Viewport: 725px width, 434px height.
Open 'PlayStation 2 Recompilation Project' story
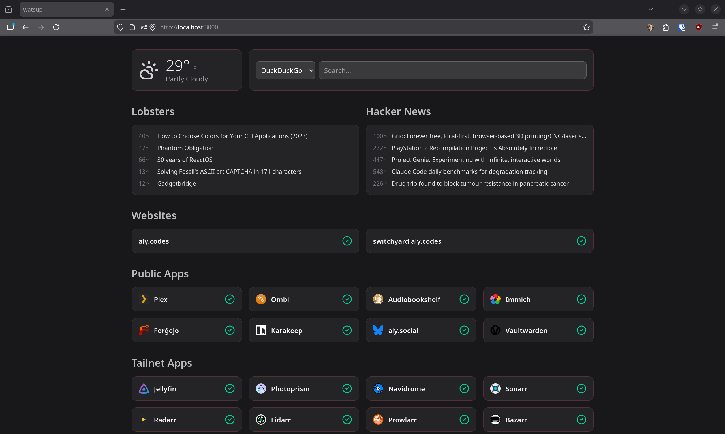pos(474,148)
